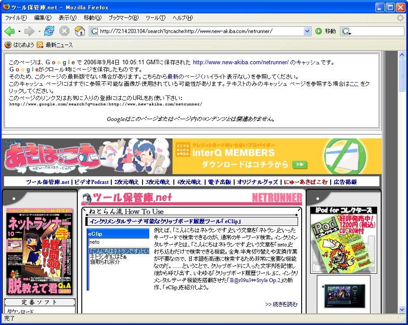Viewport: 408px width, 325px height.
Task: Open ファイル(F) menu
Action: click(16, 18)
